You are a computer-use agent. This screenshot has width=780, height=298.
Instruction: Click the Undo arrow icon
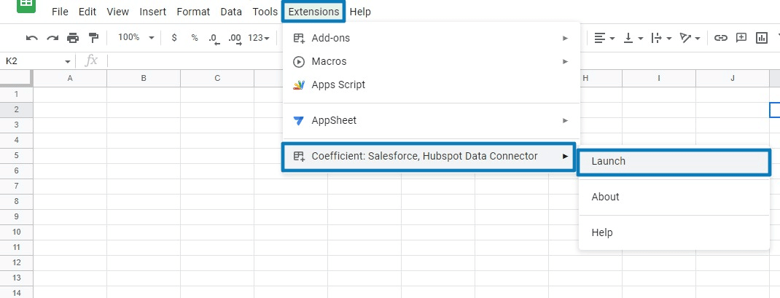(x=32, y=38)
